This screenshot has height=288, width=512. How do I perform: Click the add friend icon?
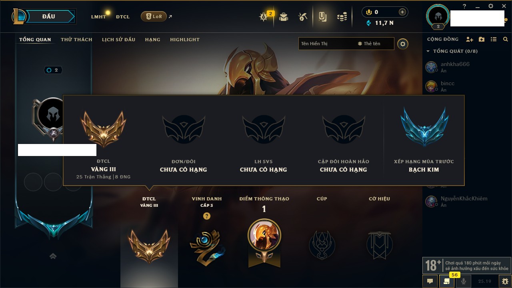(470, 39)
